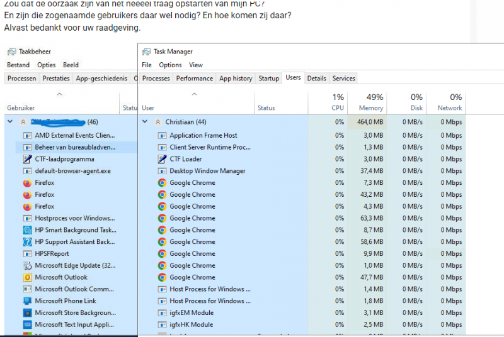Click the Microsoft Edge Update icon
504x337 pixels.
pyautogui.click(x=27, y=265)
